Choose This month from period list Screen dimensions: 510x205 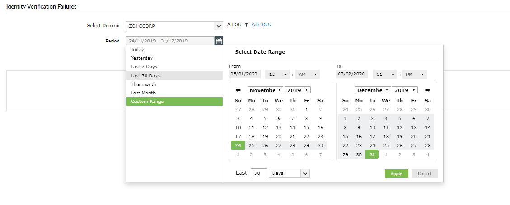tap(143, 84)
